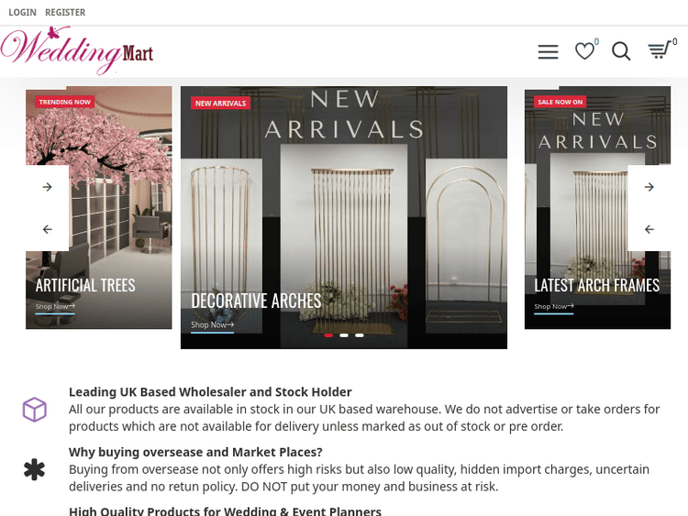Viewport: 688px width, 516px height.
Task: Open the wishlist heart icon
Action: tap(584, 51)
